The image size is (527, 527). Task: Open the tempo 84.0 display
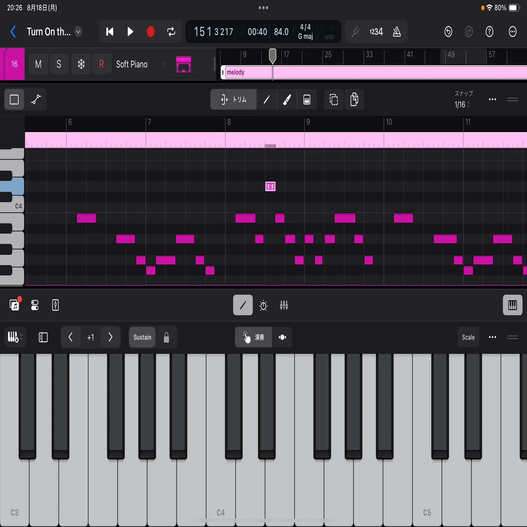[281, 32]
